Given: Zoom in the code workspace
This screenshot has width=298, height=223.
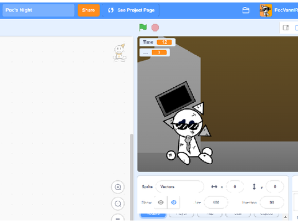Looking at the screenshot, I should pyautogui.click(x=118, y=187).
